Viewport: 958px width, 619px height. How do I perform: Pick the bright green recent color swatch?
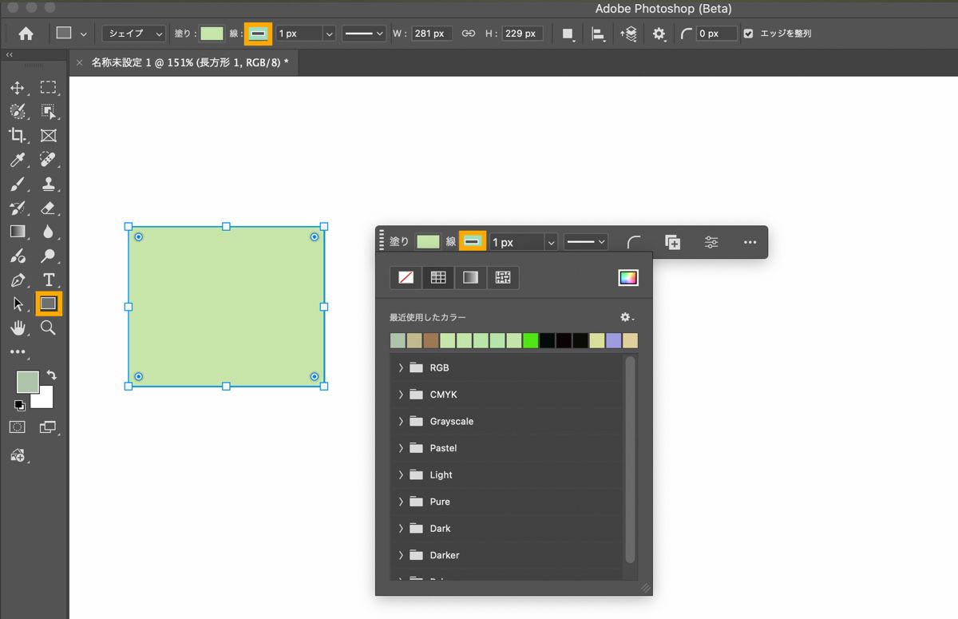tap(530, 341)
